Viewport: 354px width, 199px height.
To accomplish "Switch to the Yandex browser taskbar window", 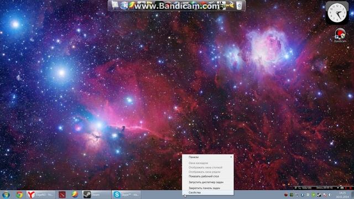I will tap(41, 195).
